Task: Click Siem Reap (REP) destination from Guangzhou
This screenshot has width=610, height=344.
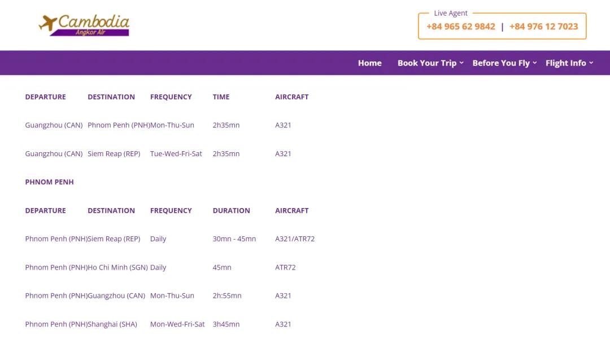Action: click(114, 153)
